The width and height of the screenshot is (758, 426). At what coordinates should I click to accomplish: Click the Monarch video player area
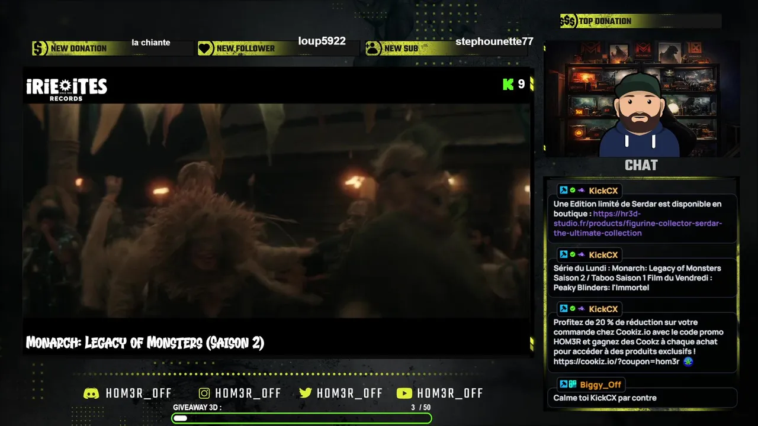[277, 211]
